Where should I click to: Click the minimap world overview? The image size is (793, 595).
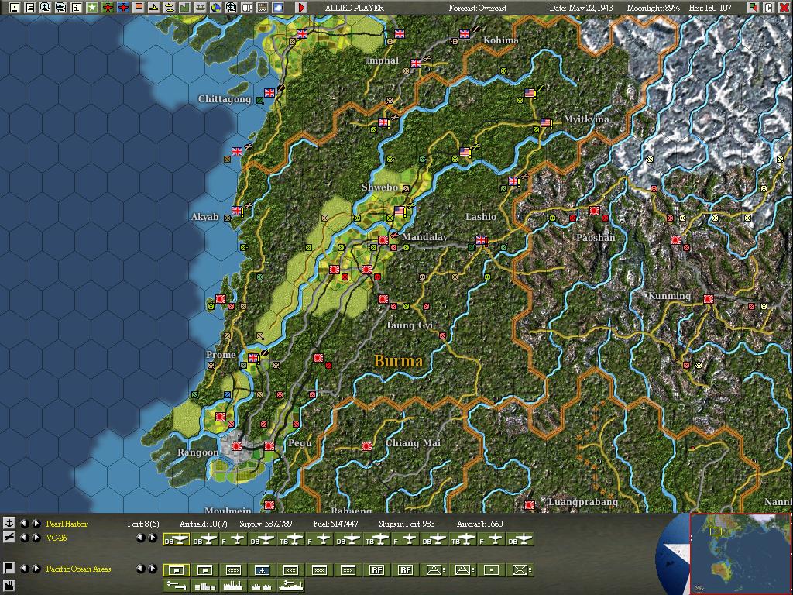click(x=740, y=553)
